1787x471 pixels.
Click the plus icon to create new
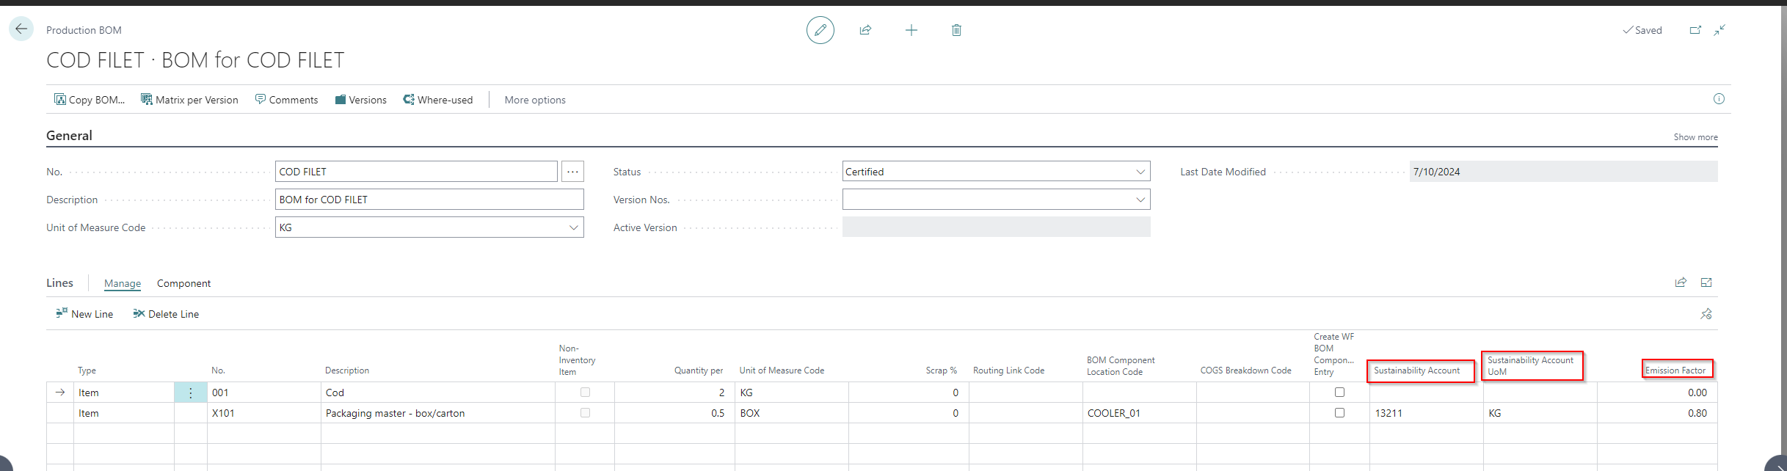click(911, 30)
